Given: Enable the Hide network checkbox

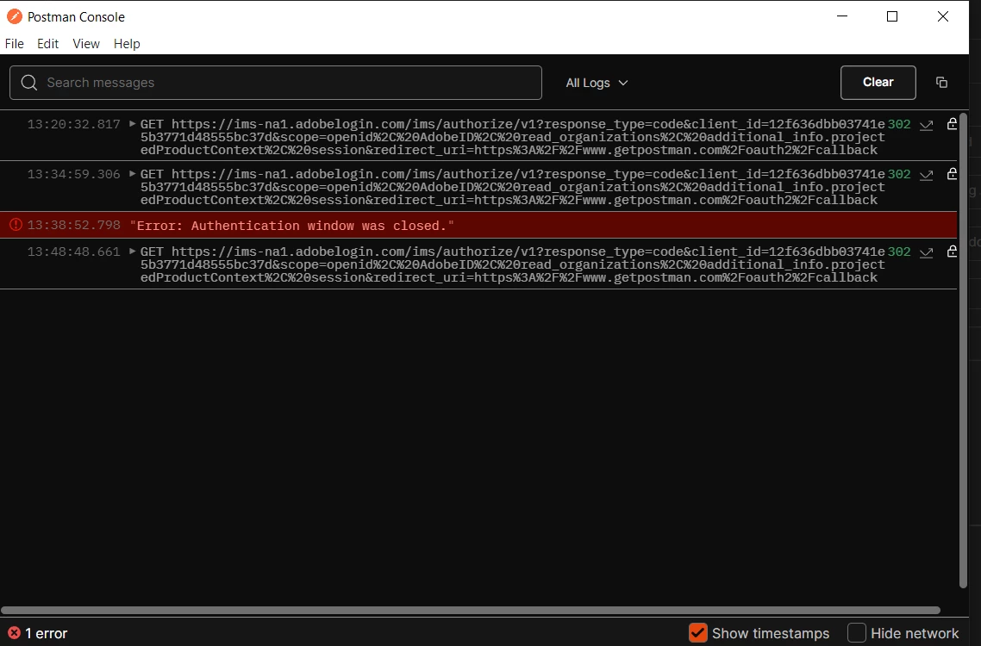Looking at the screenshot, I should tap(857, 633).
